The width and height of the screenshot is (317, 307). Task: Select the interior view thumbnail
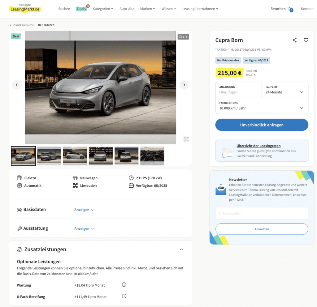click(x=152, y=156)
